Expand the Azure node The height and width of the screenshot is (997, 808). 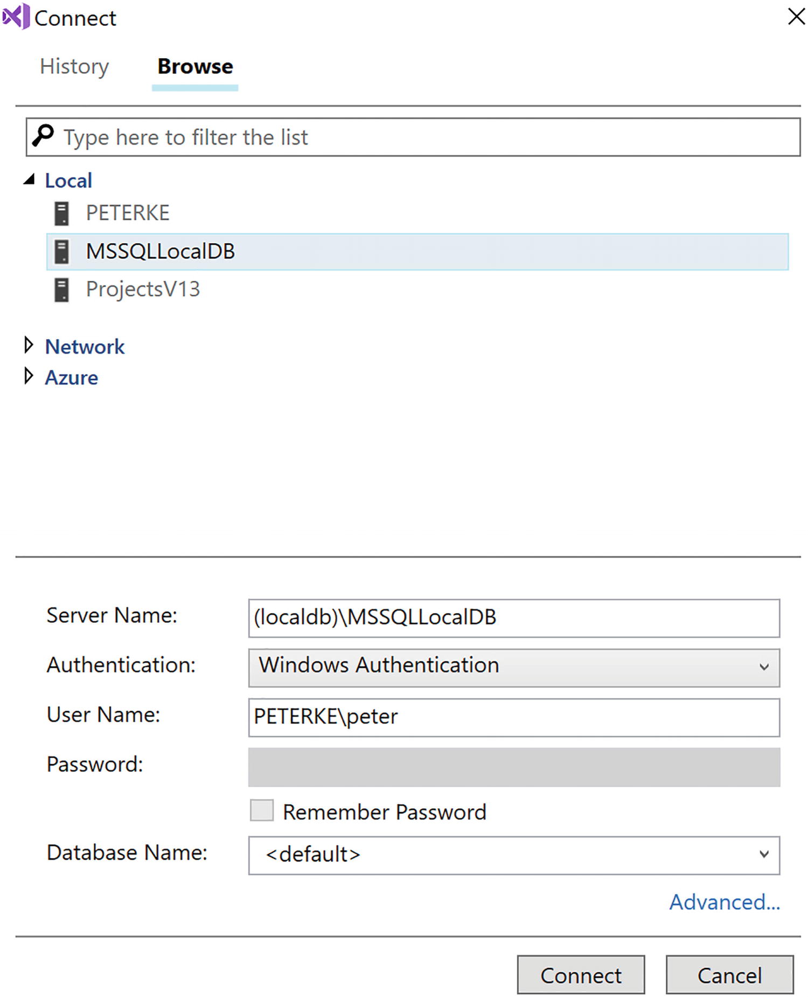(x=29, y=377)
